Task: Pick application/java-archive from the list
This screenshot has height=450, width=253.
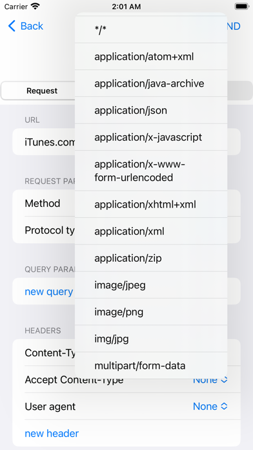Action: (151, 83)
